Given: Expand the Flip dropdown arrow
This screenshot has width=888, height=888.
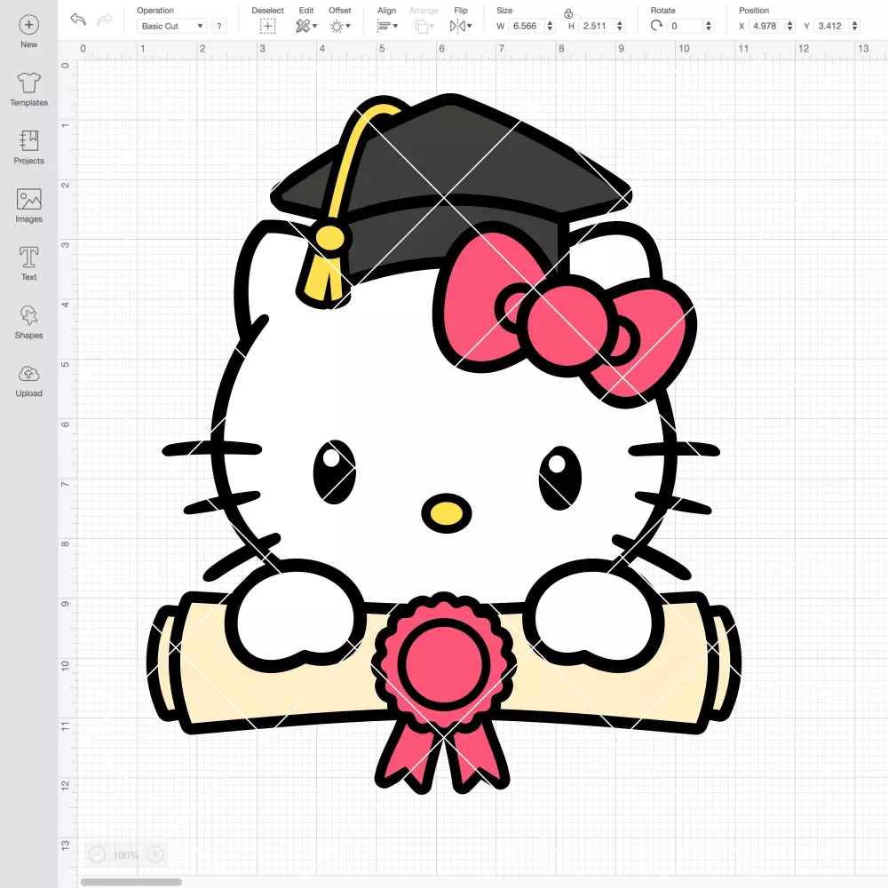Looking at the screenshot, I should pos(470,26).
